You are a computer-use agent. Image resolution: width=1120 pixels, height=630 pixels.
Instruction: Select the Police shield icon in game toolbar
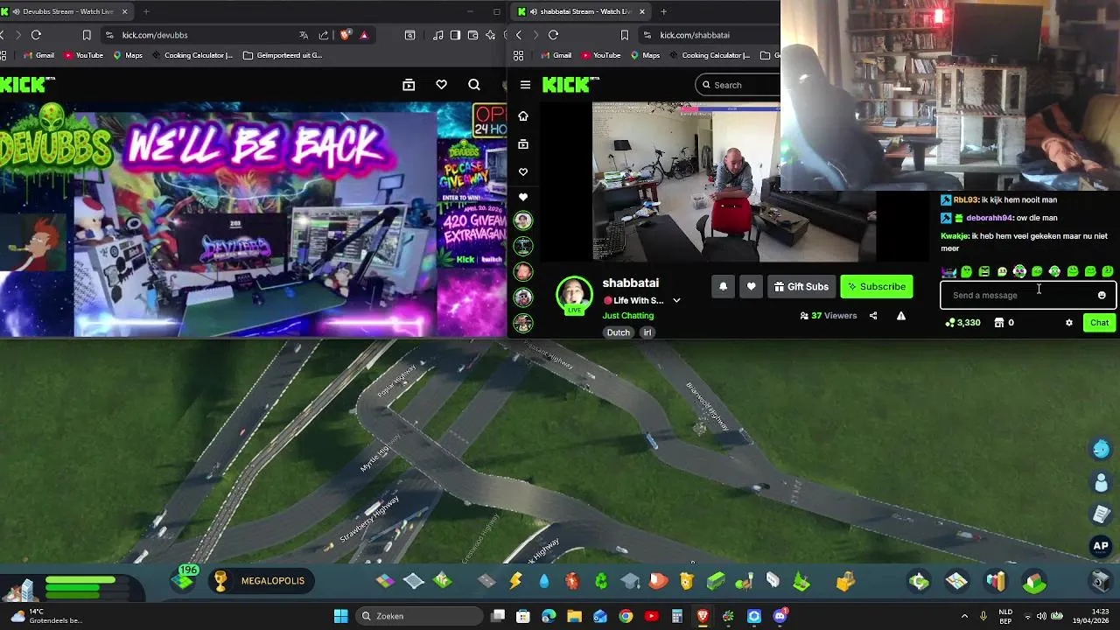687,581
